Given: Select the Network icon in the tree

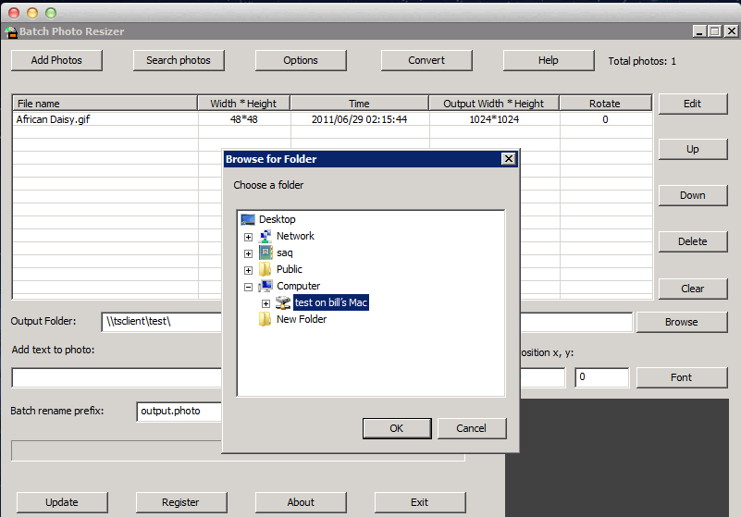Looking at the screenshot, I should 266,236.
